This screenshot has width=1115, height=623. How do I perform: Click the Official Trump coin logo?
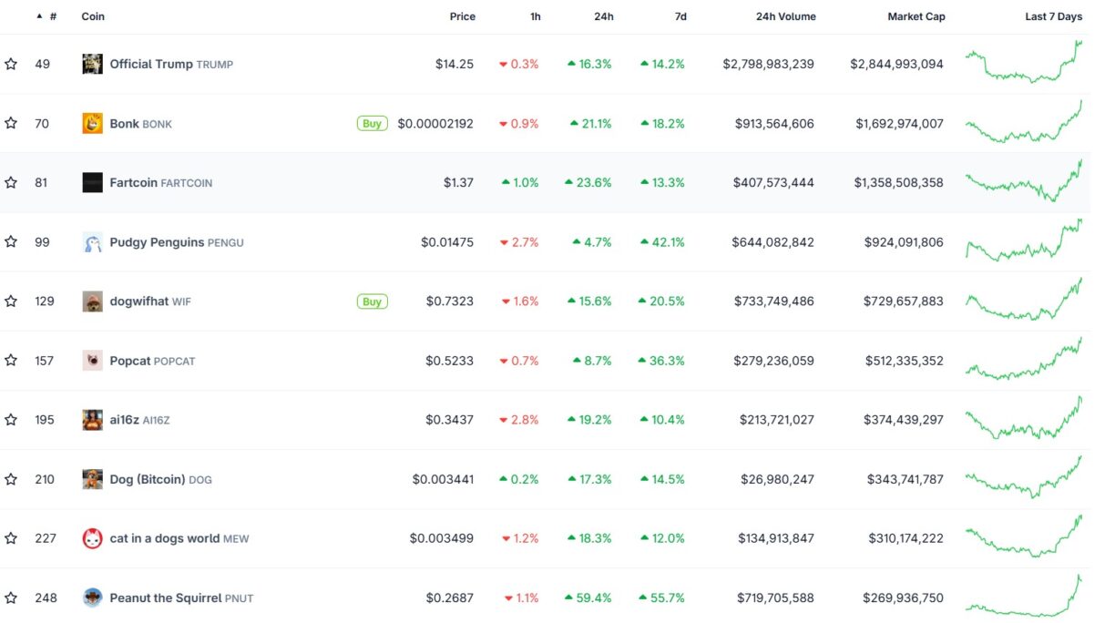click(x=91, y=64)
